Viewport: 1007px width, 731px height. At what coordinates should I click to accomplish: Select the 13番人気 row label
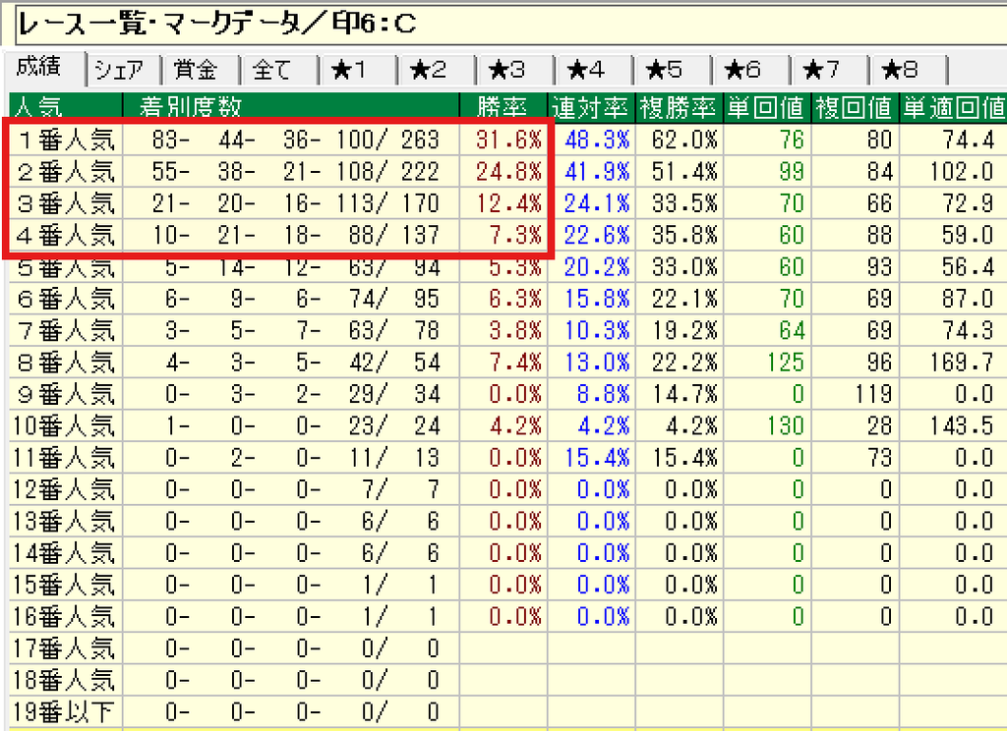(x=66, y=521)
